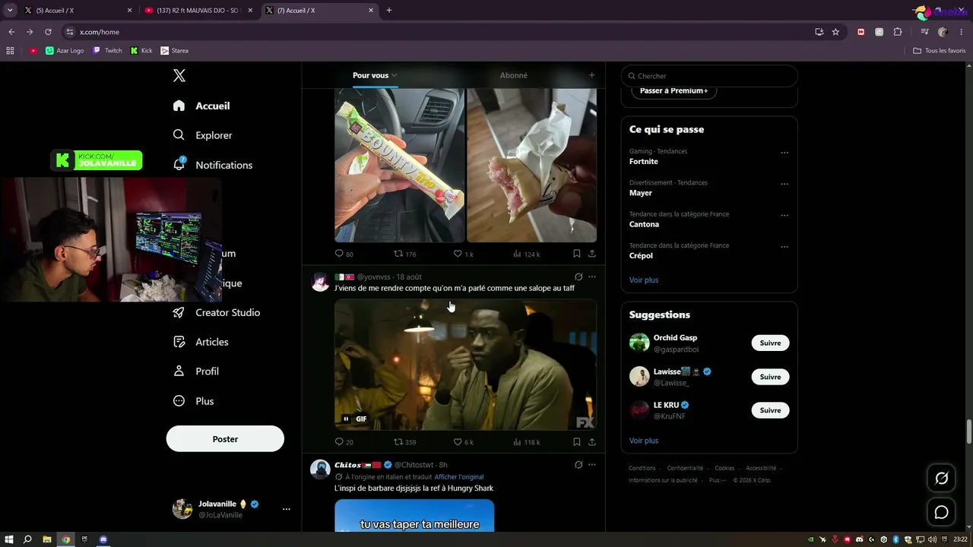Viewport: 973px width, 547px height.
Task: Expand the sidebar Plus menu
Action: click(194, 401)
